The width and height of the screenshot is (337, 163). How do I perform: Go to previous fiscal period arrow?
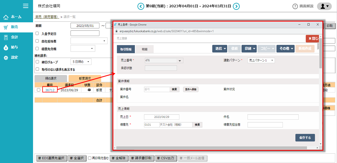tap(141, 6)
